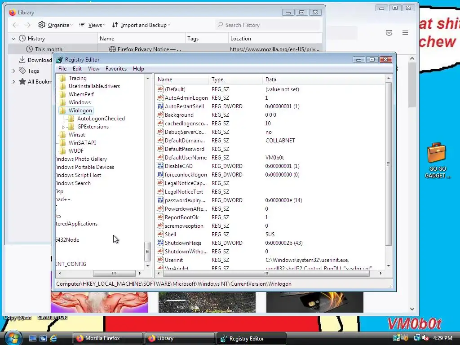
Task: Open the Firefox hamburger menu
Action: click(x=405, y=33)
